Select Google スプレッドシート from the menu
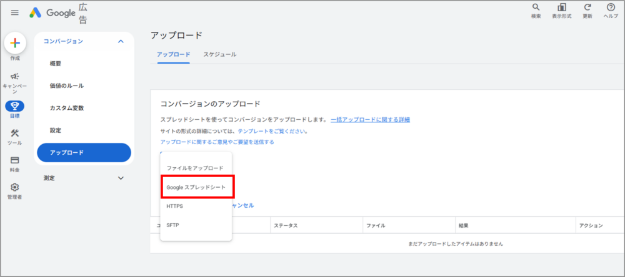 pyautogui.click(x=196, y=187)
